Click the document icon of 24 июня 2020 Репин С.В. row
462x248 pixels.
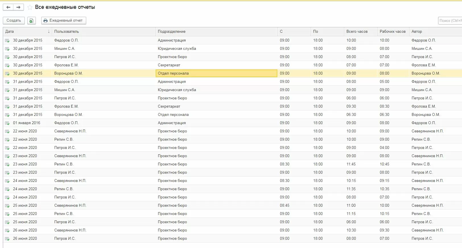(7, 189)
